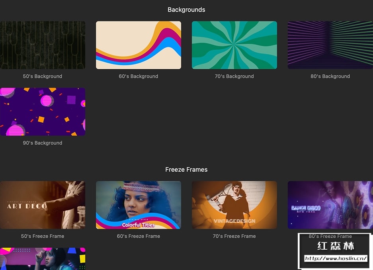
Task: Click the 80's Background label
Action: pyautogui.click(x=330, y=76)
